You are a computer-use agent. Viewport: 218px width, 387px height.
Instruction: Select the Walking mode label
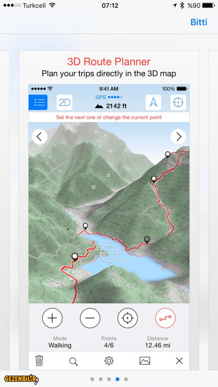tap(60, 345)
